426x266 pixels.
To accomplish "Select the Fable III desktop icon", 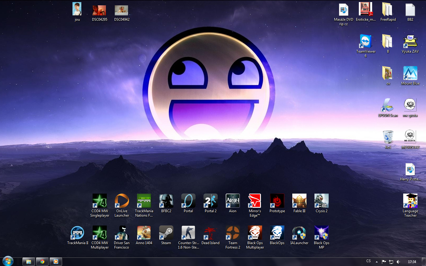I will click(x=299, y=203).
